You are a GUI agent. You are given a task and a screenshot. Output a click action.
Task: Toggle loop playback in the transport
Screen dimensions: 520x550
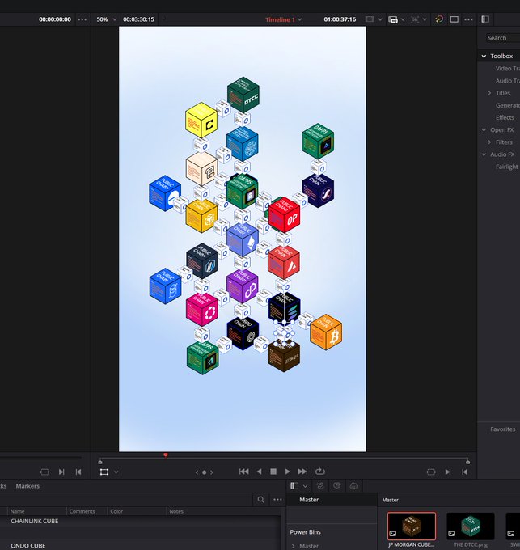pos(319,472)
